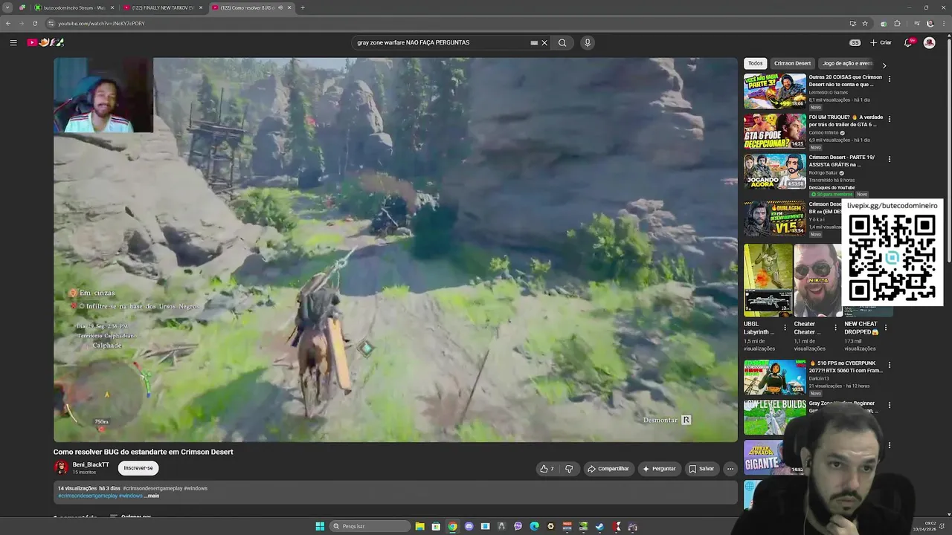This screenshot has height=535, width=952.
Task: Save the video with Salvar
Action: [701, 469]
